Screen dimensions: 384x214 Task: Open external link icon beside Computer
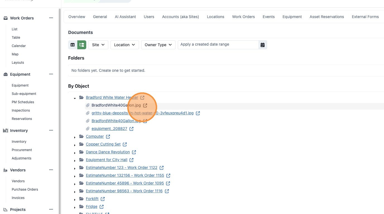pos(108,136)
